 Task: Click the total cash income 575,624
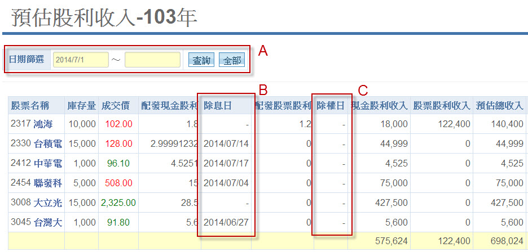pyautogui.click(x=390, y=241)
